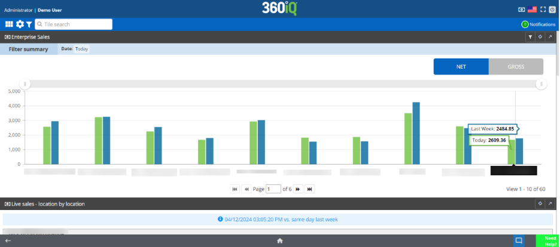The image size is (560, 247).
Task: Jump to last page of chart results
Action: pos(309,189)
